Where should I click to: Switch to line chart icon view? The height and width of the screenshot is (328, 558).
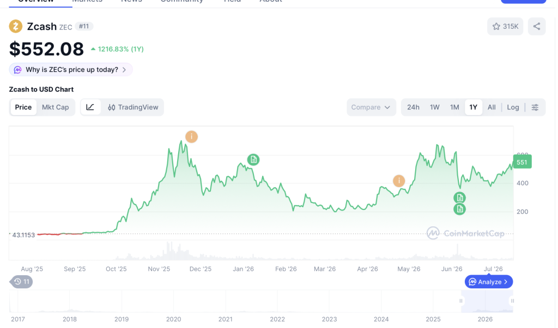pyautogui.click(x=90, y=107)
